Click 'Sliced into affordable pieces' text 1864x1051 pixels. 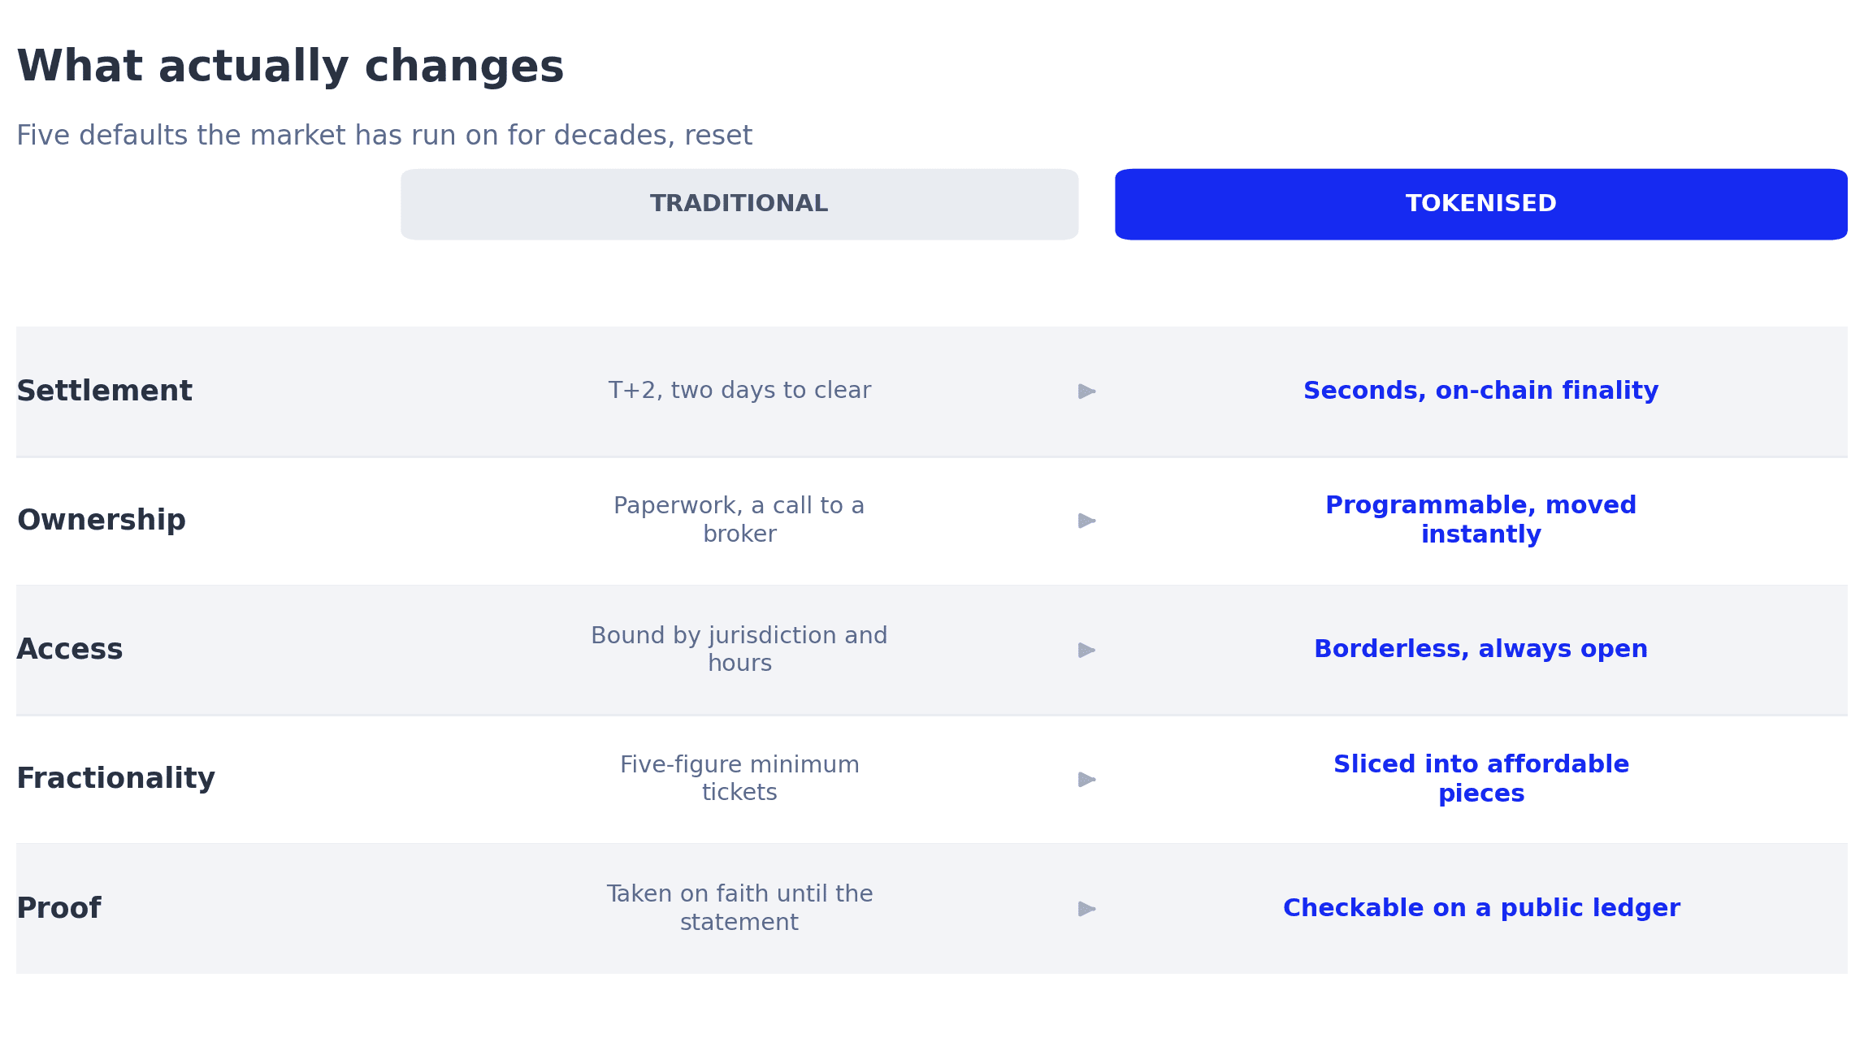[1481, 779]
